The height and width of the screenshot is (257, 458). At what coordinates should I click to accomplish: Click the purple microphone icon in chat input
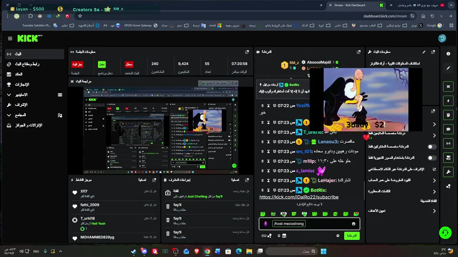point(265,224)
